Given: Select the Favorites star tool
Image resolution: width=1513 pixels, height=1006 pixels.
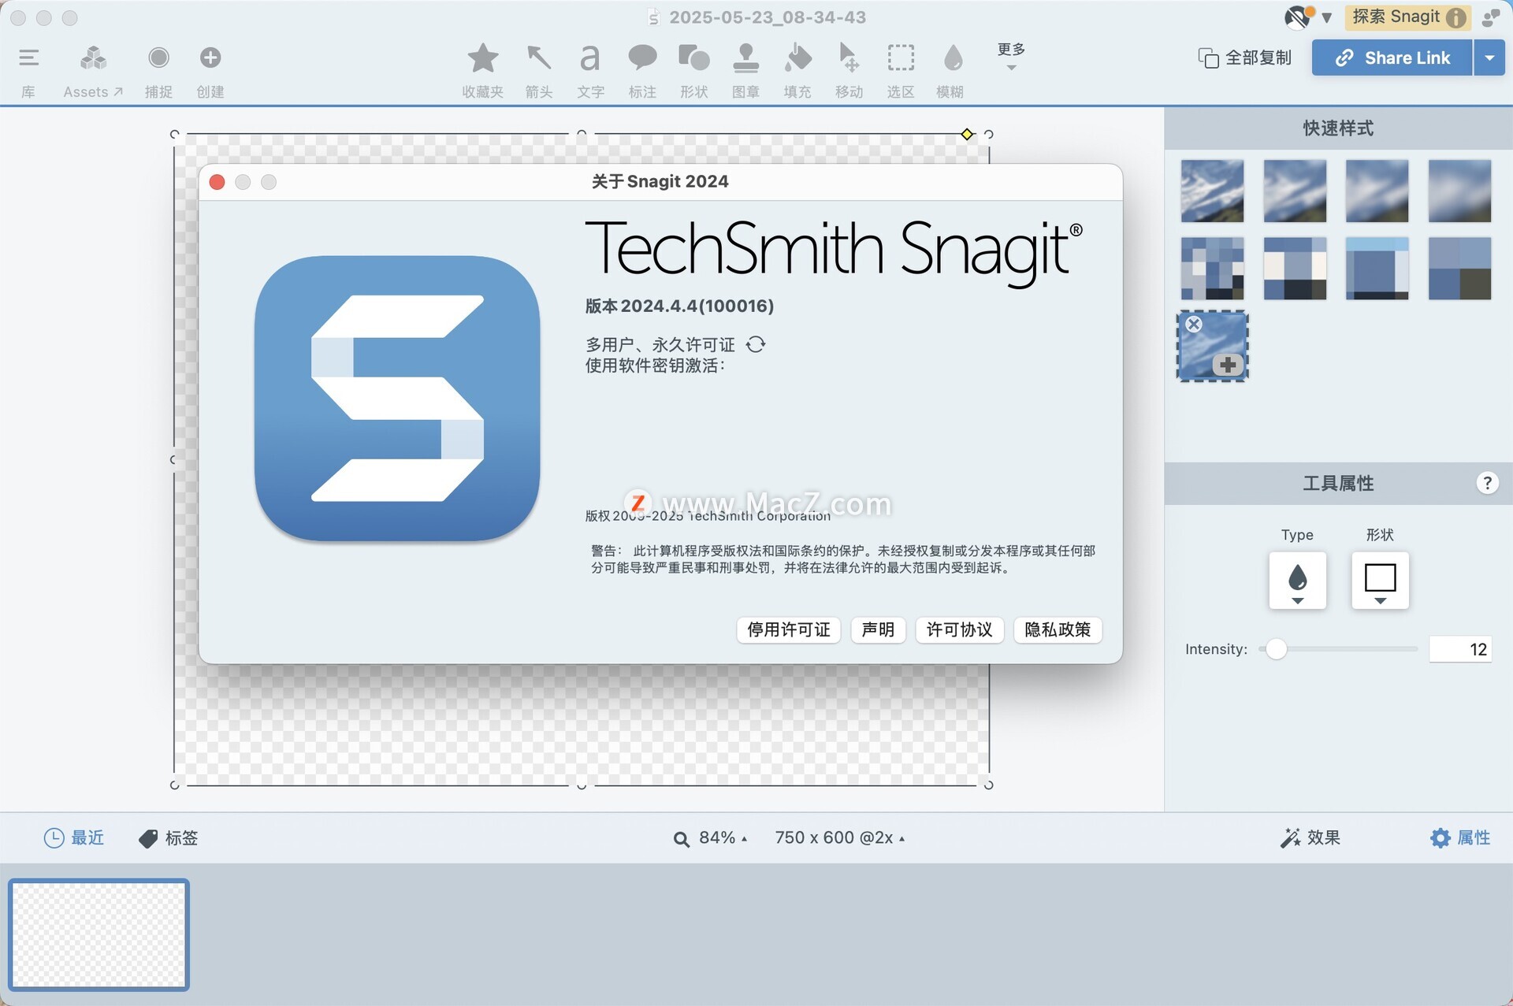Looking at the screenshot, I should point(483,58).
